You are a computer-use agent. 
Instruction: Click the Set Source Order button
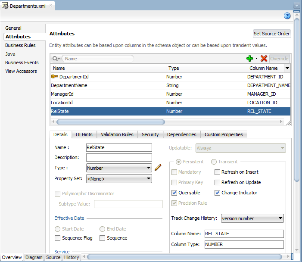271,34
